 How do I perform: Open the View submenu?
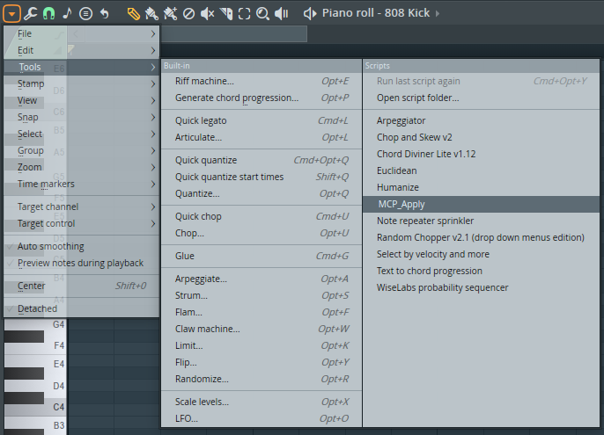[81, 101]
